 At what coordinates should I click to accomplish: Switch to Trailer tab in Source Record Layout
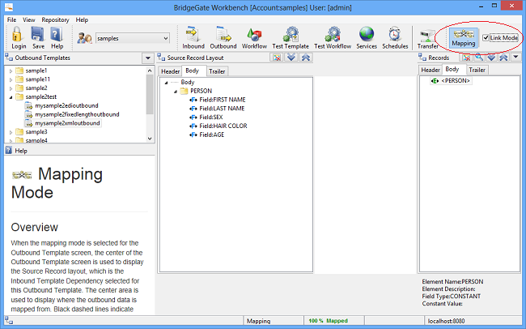tap(217, 71)
